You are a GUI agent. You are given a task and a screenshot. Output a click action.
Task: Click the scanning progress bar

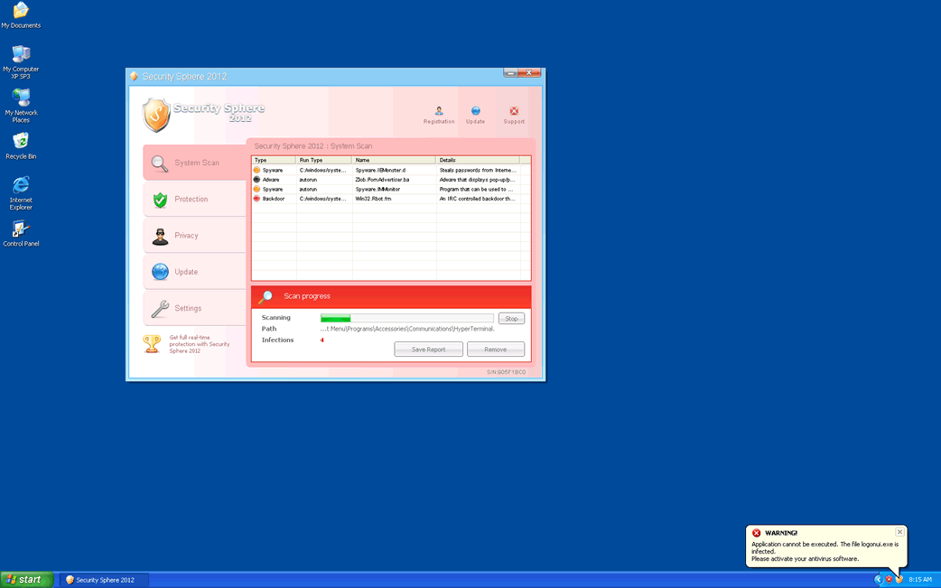click(406, 319)
